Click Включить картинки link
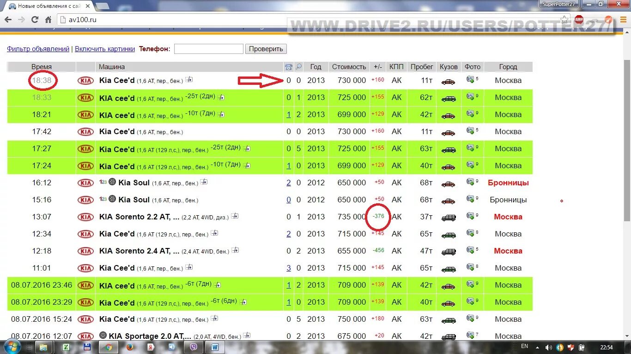Image resolution: width=631 pixels, height=354 pixels. pos(105,49)
